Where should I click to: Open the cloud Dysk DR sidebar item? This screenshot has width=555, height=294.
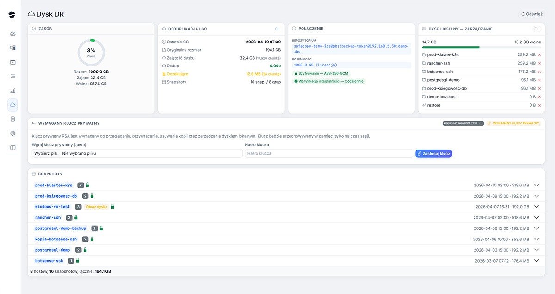(12, 105)
